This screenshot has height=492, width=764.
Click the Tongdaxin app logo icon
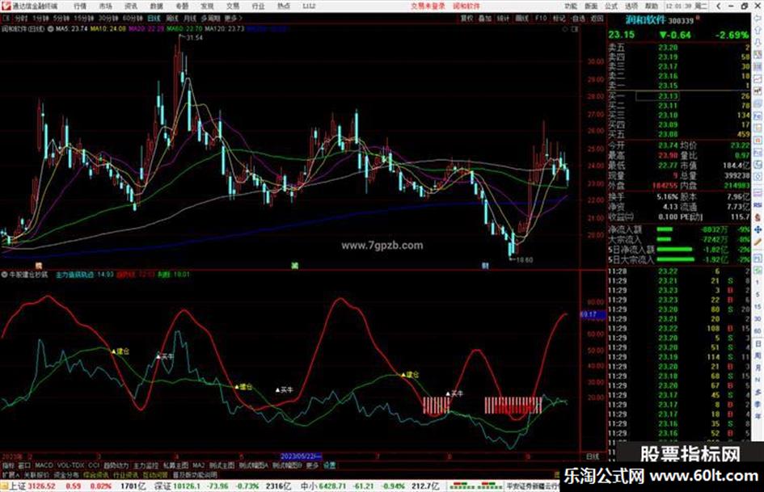pos(6,6)
